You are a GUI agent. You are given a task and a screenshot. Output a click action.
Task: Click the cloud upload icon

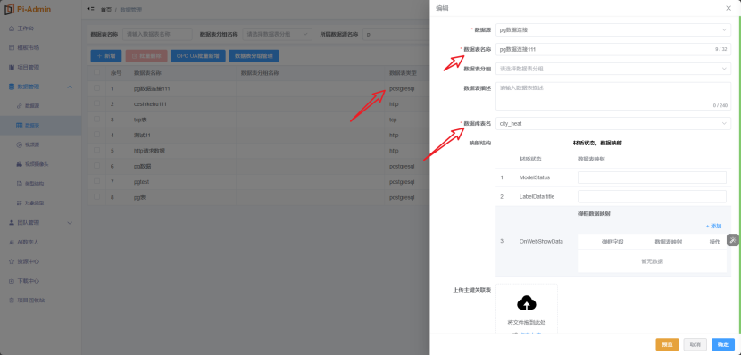point(527,302)
